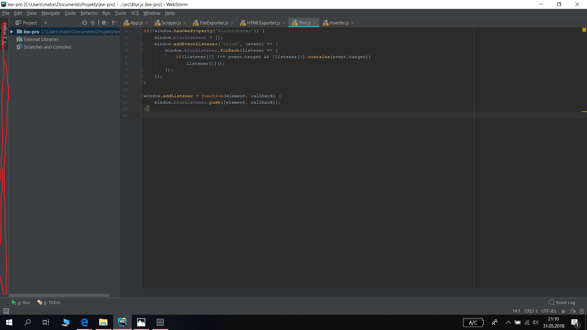Open the Refactor menu
The width and height of the screenshot is (587, 330).
pyautogui.click(x=89, y=13)
